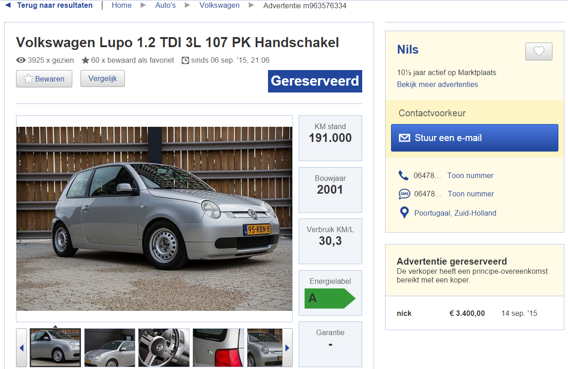The height and width of the screenshot is (369, 568).
Task: Go to Home breadcrumb
Action: pyautogui.click(x=122, y=5)
